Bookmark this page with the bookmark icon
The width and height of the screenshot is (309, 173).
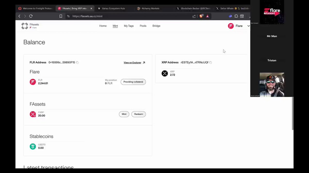coord(61,16)
